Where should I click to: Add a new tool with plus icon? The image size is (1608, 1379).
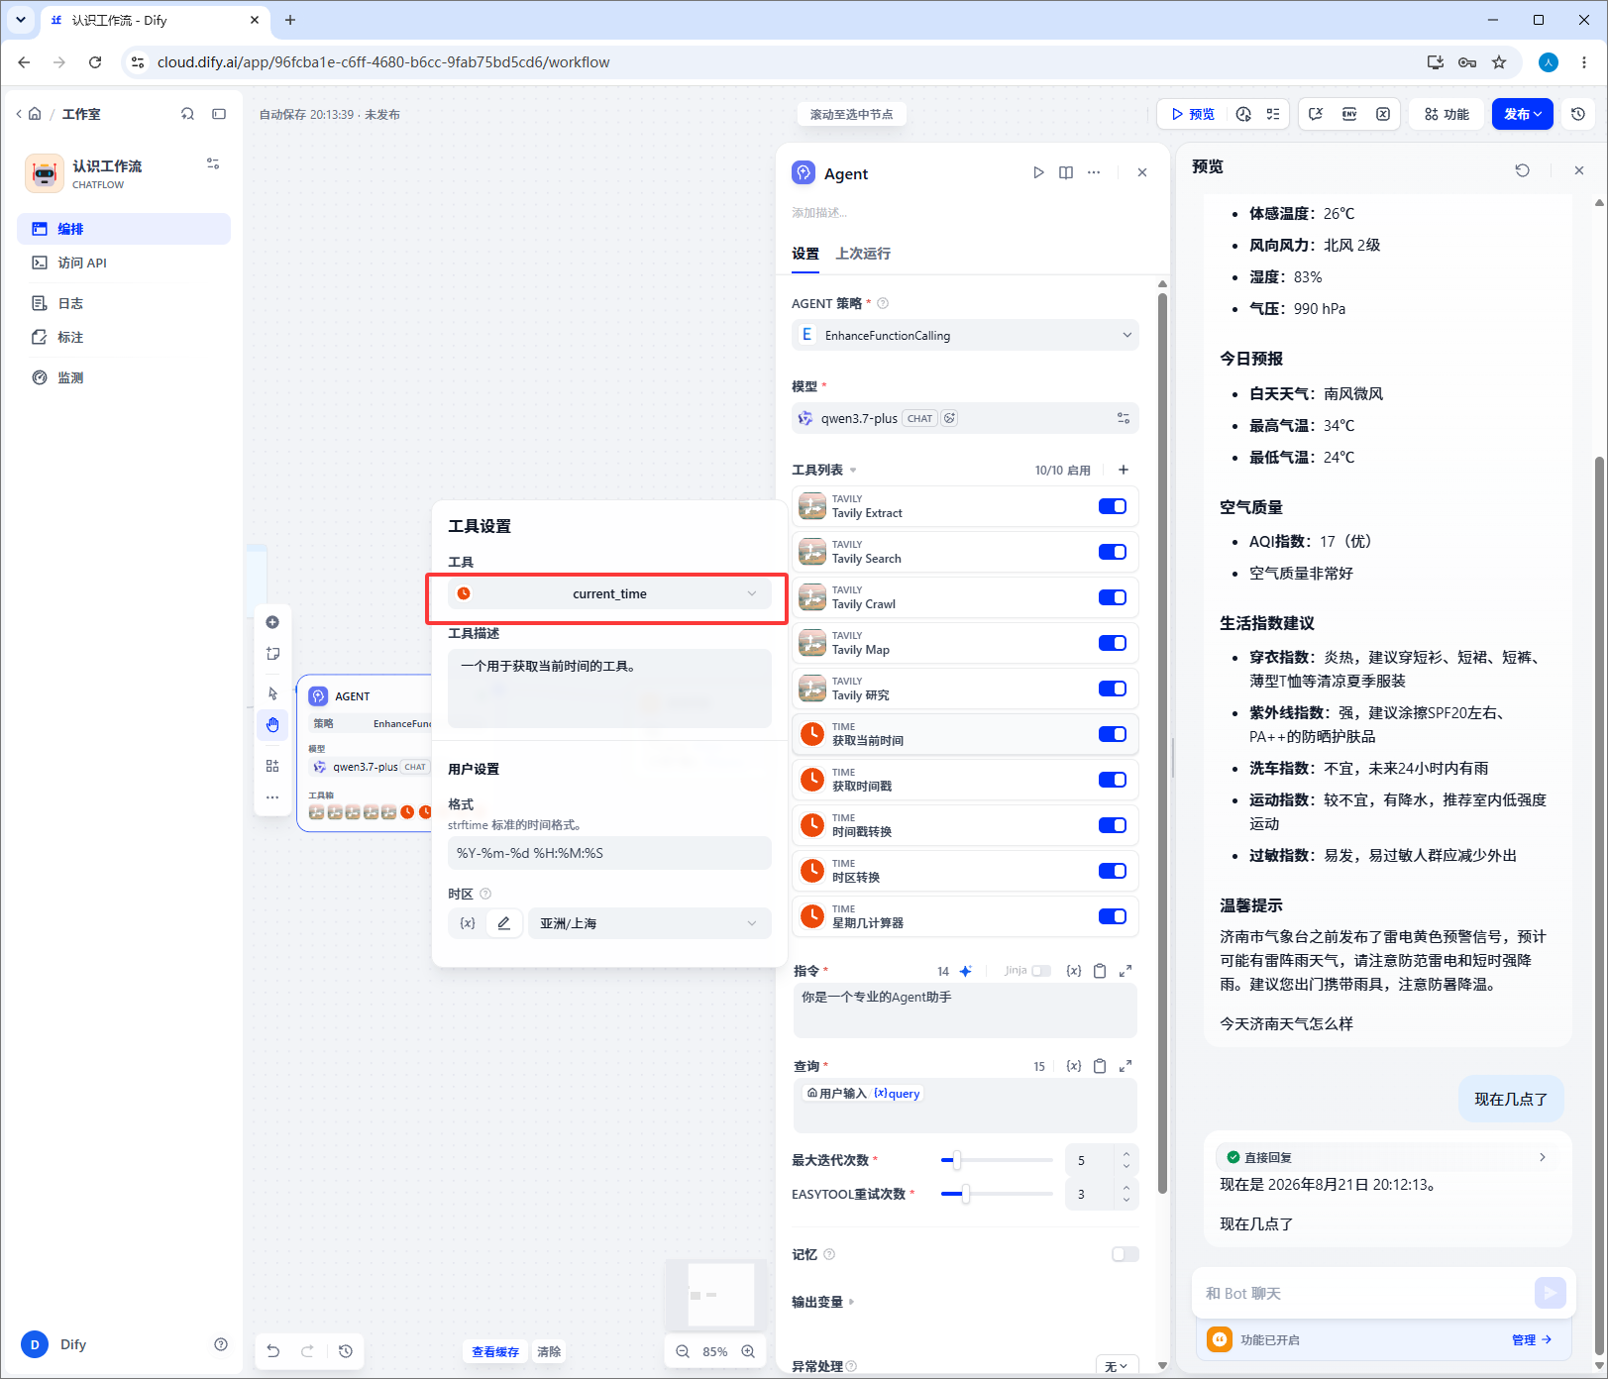pyautogui.click(x=1124, y=470)
